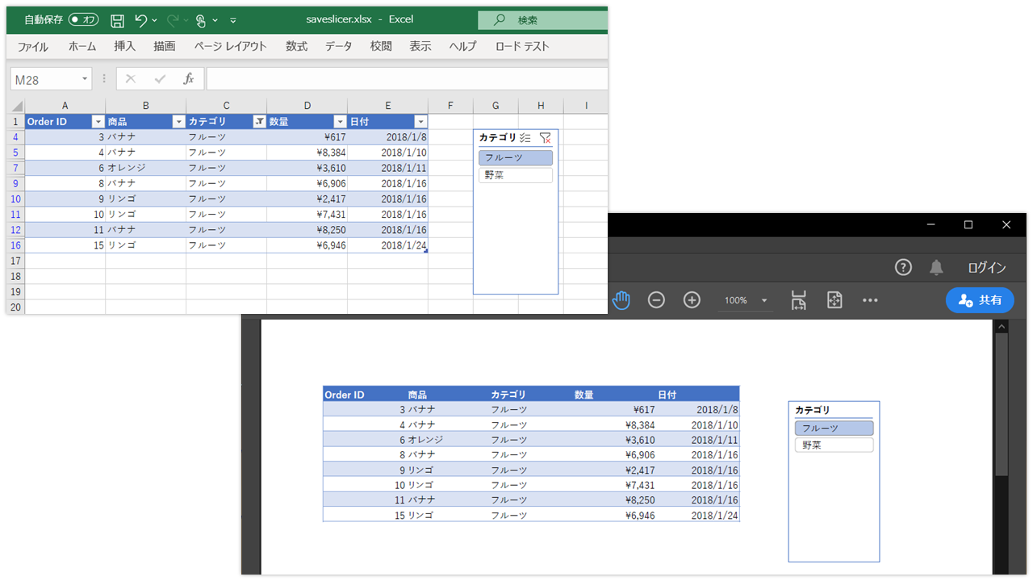Screen dimensions: 1033x581
Task: Undo the last action in Excel
Action: pos(141,20)
